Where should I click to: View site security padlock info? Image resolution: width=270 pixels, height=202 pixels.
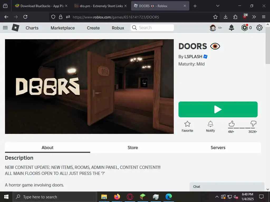(60, 17)
